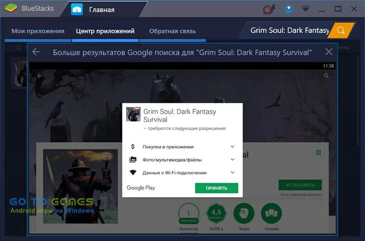Switch to Мои приложения tab
The width and height of the screenshot is (365, 241).
point(38,31)
